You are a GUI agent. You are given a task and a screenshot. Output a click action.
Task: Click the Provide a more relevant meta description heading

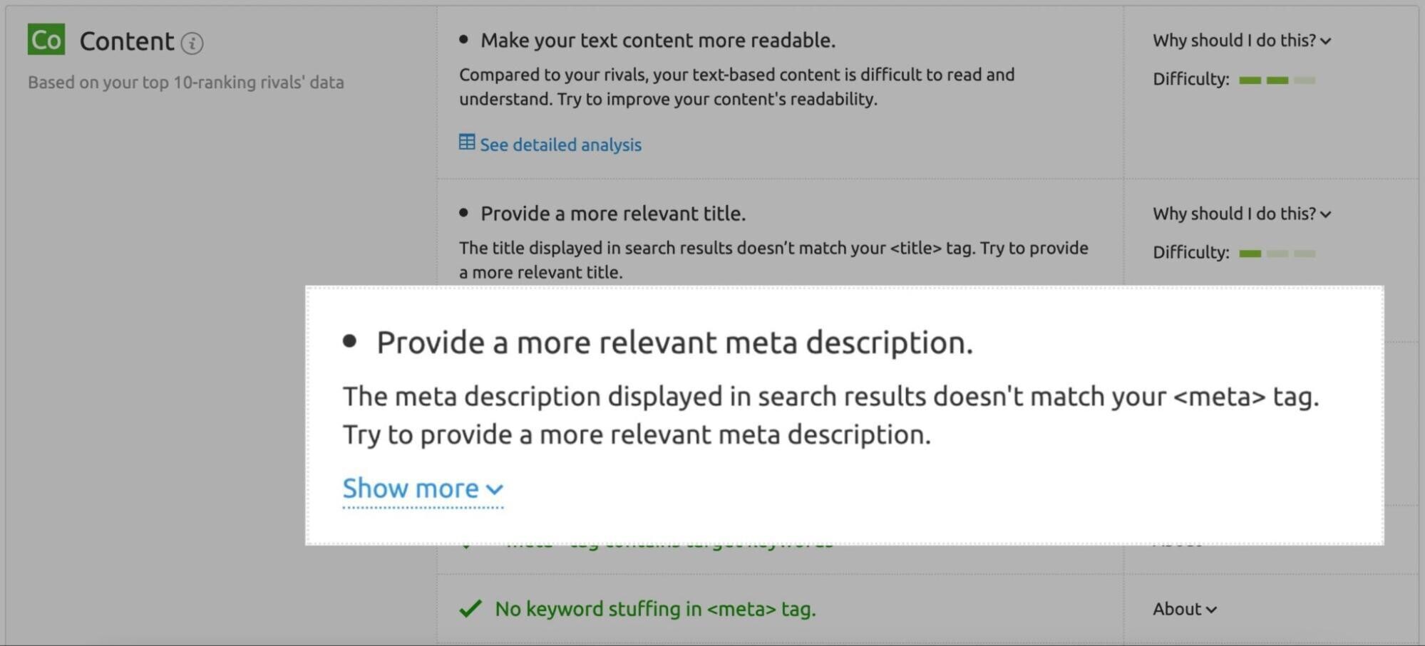pyautogui.click(x=674, y=343)
